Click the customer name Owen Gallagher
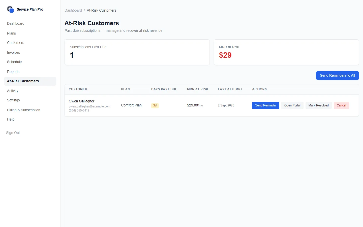Viewport: 363px width, 227px height. [x=81, y=101]
